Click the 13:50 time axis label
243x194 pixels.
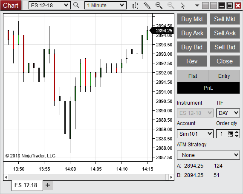(19, 169)
